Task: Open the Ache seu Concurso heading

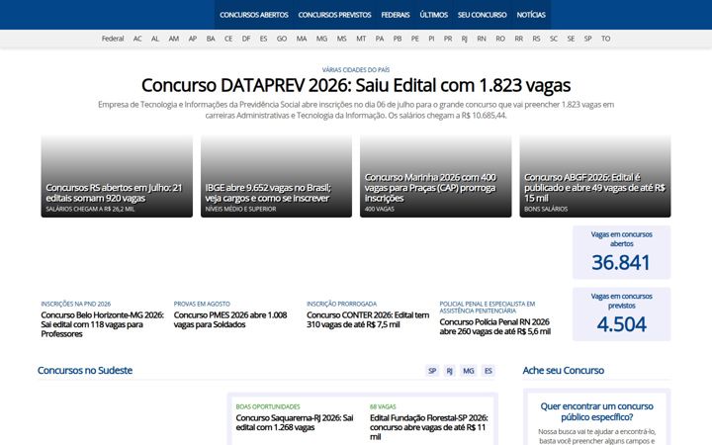Action: click(x=563, y=371)
